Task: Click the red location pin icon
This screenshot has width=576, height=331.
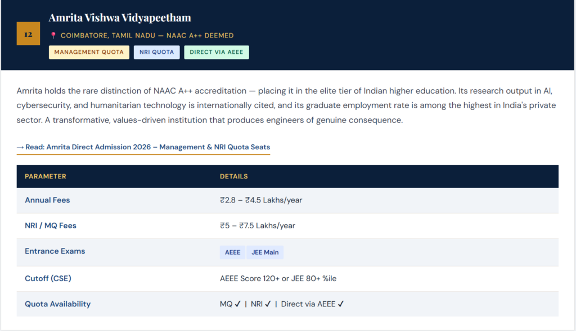Action: 53,35
